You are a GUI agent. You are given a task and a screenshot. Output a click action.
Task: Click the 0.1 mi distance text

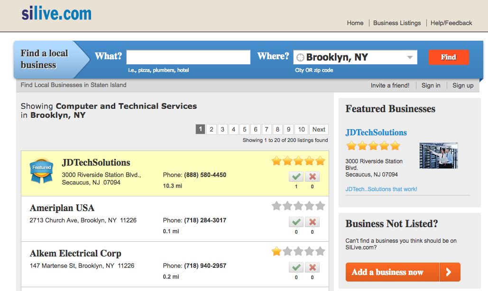tap(171, 231)
